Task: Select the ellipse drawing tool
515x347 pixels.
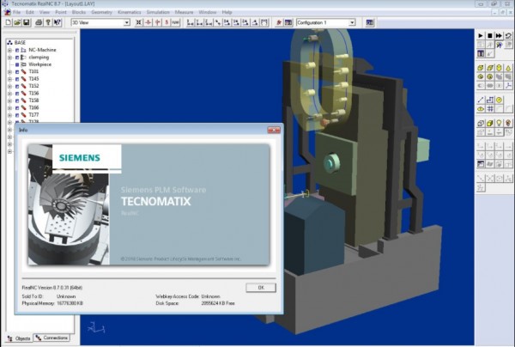Action: tap(481, 109)
